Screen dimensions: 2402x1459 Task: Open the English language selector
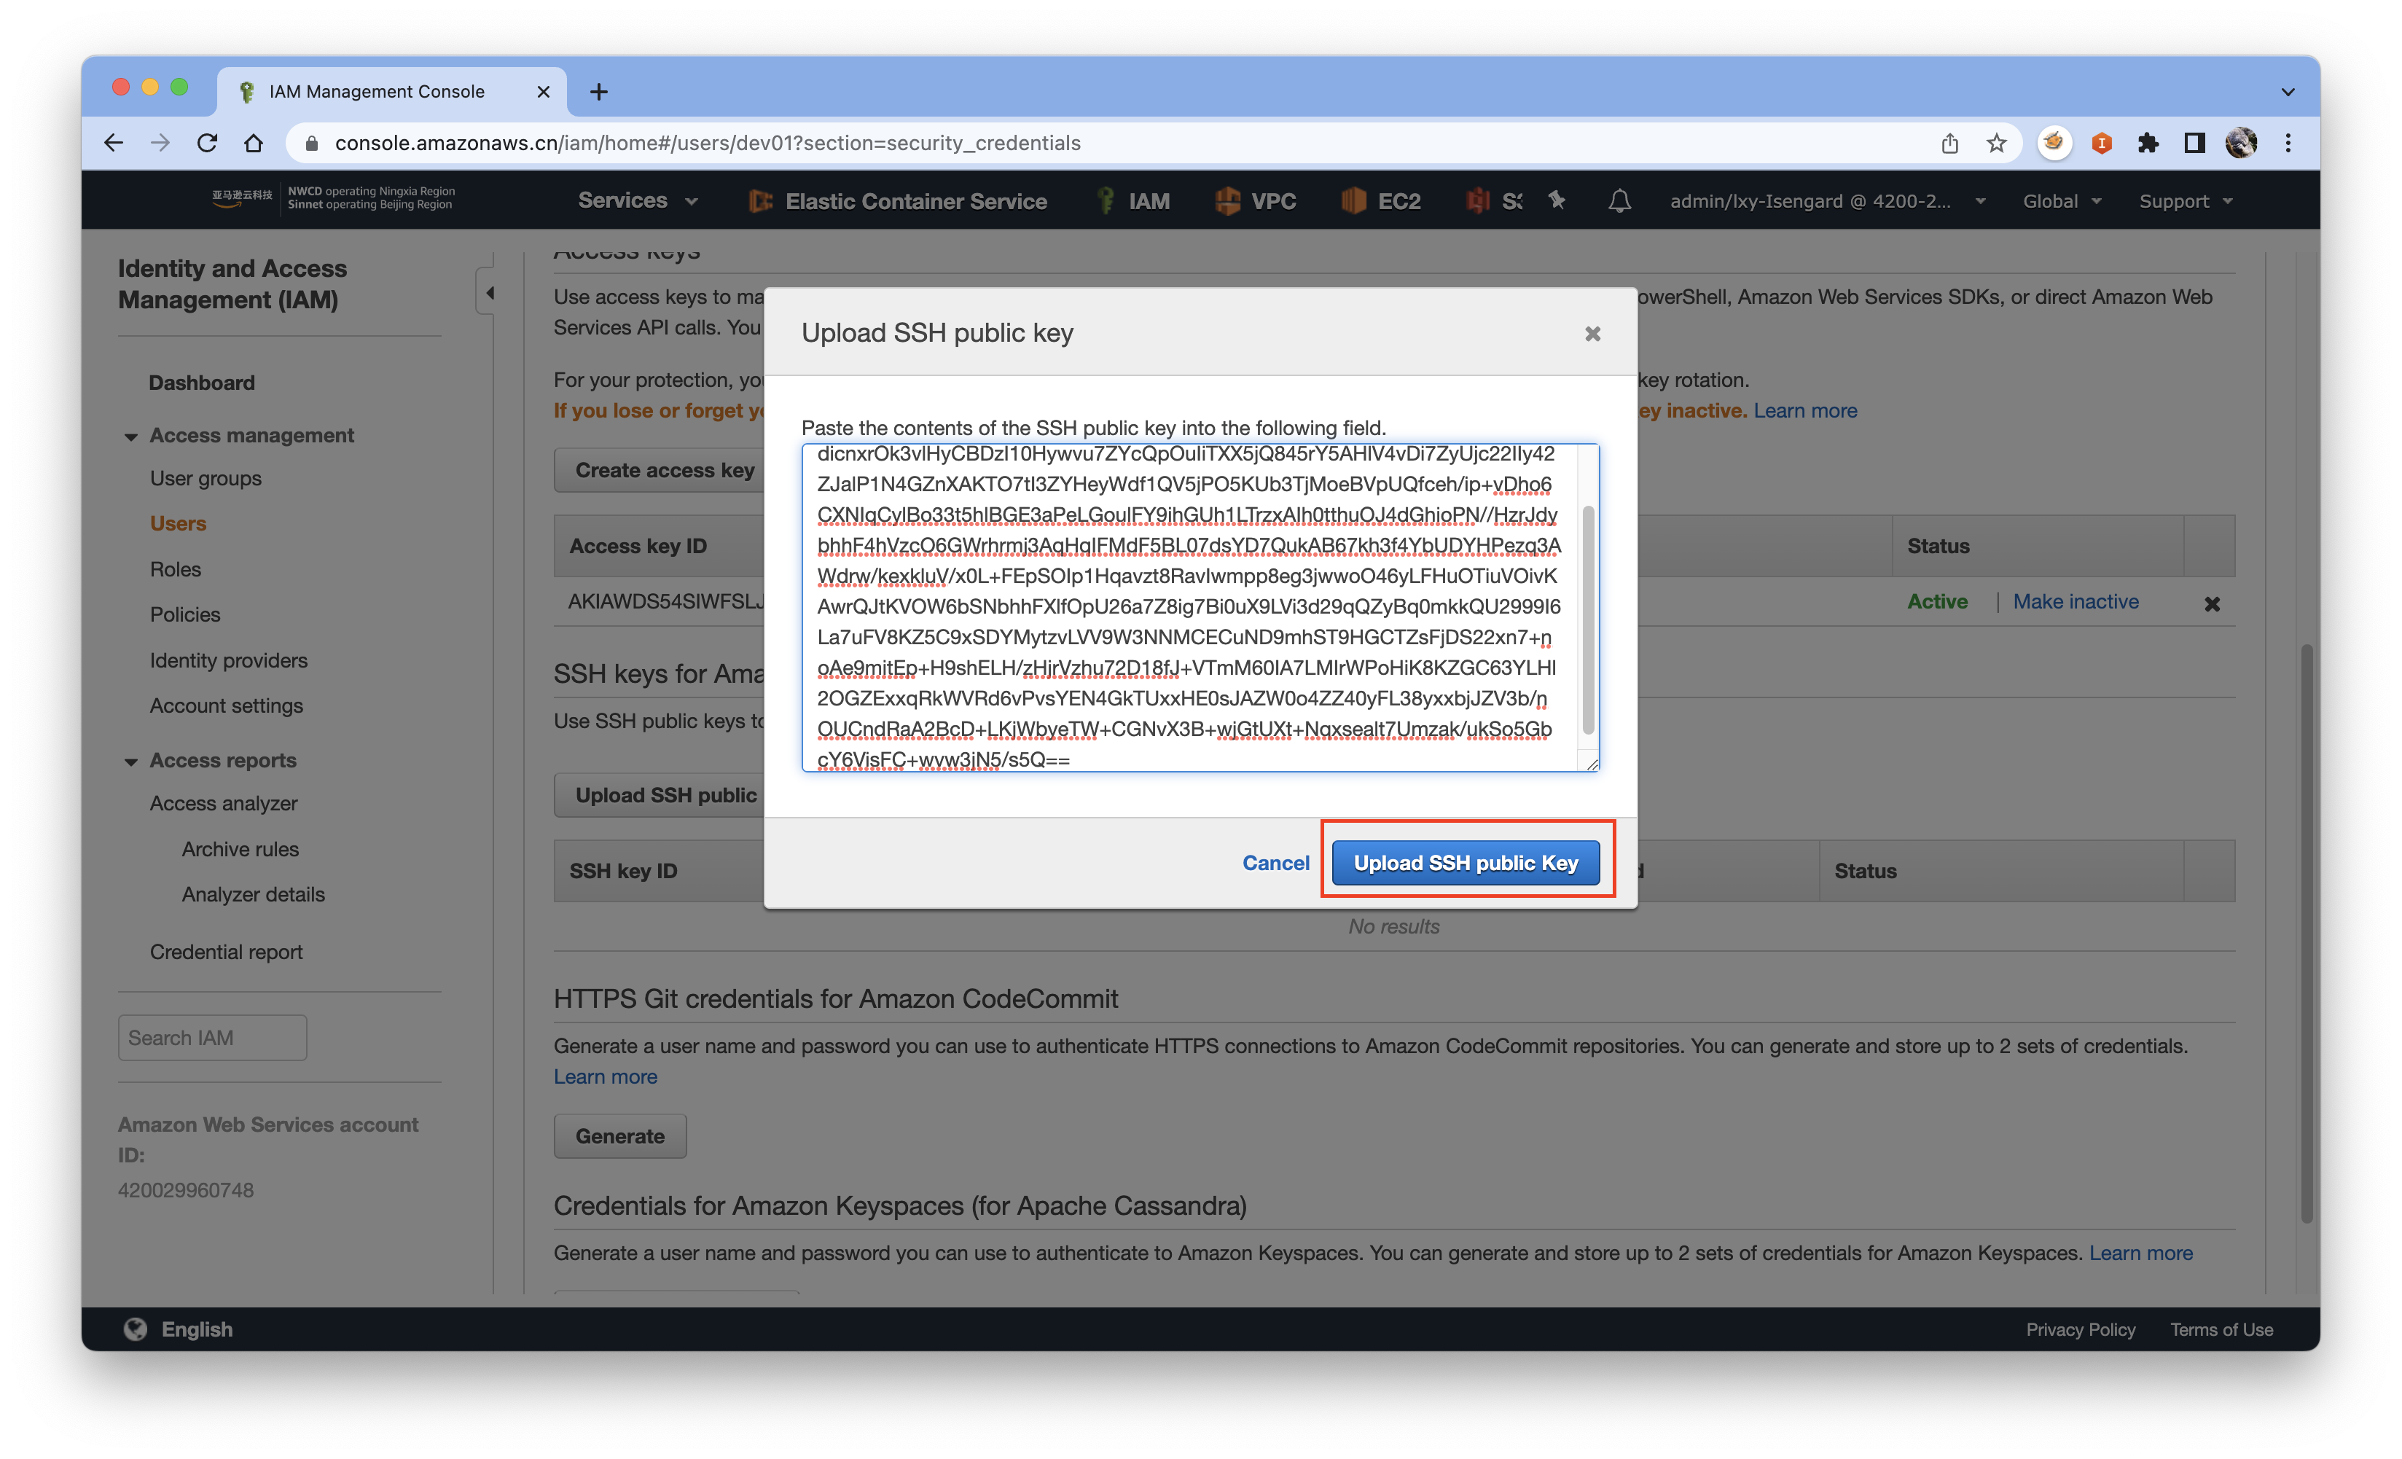179,1329
